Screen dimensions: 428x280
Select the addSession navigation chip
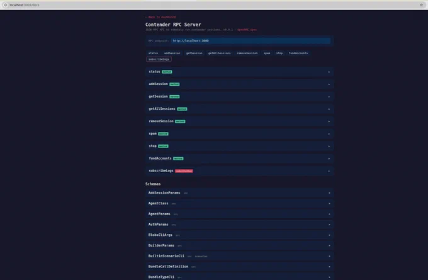[172, 53]
